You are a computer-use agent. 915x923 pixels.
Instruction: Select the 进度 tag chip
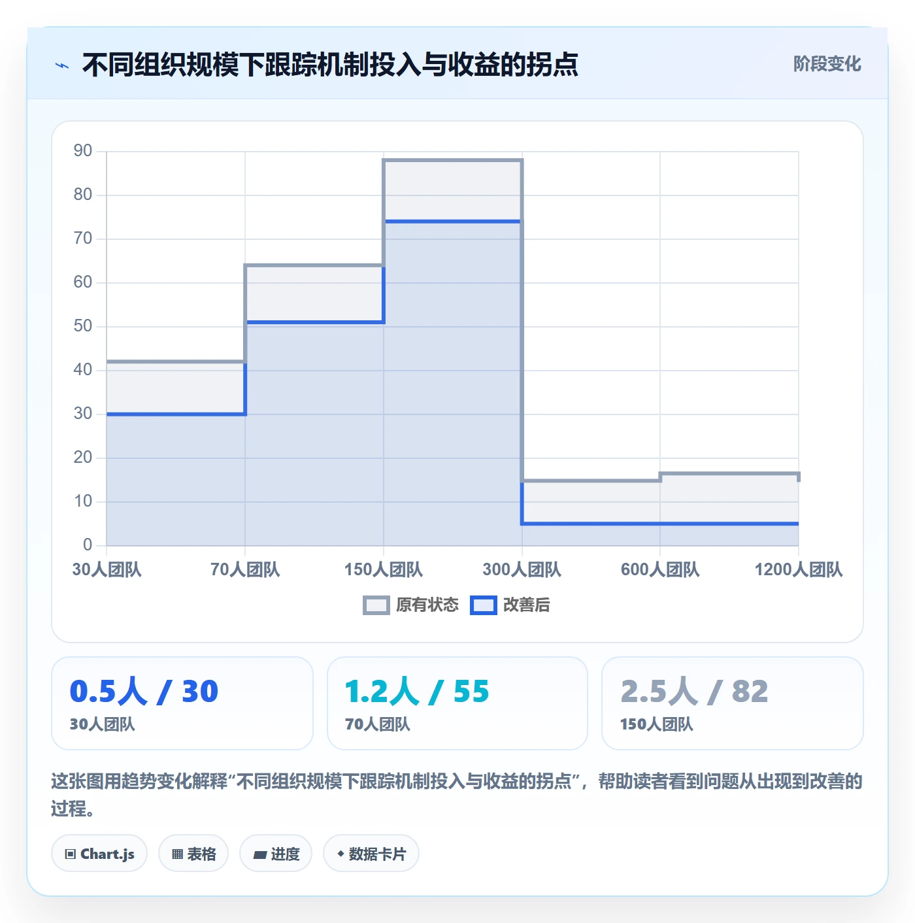coord(276,853)
